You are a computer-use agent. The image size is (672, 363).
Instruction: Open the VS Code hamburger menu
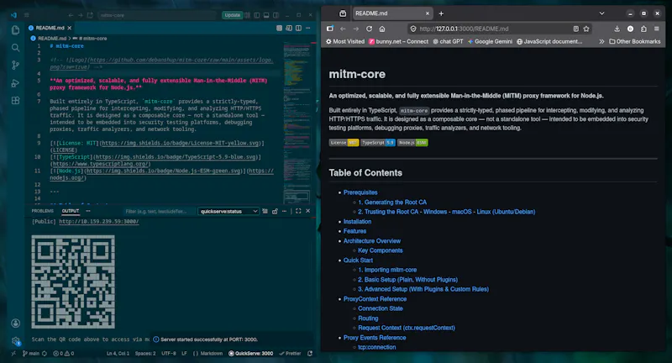click(x=27, y=15)
